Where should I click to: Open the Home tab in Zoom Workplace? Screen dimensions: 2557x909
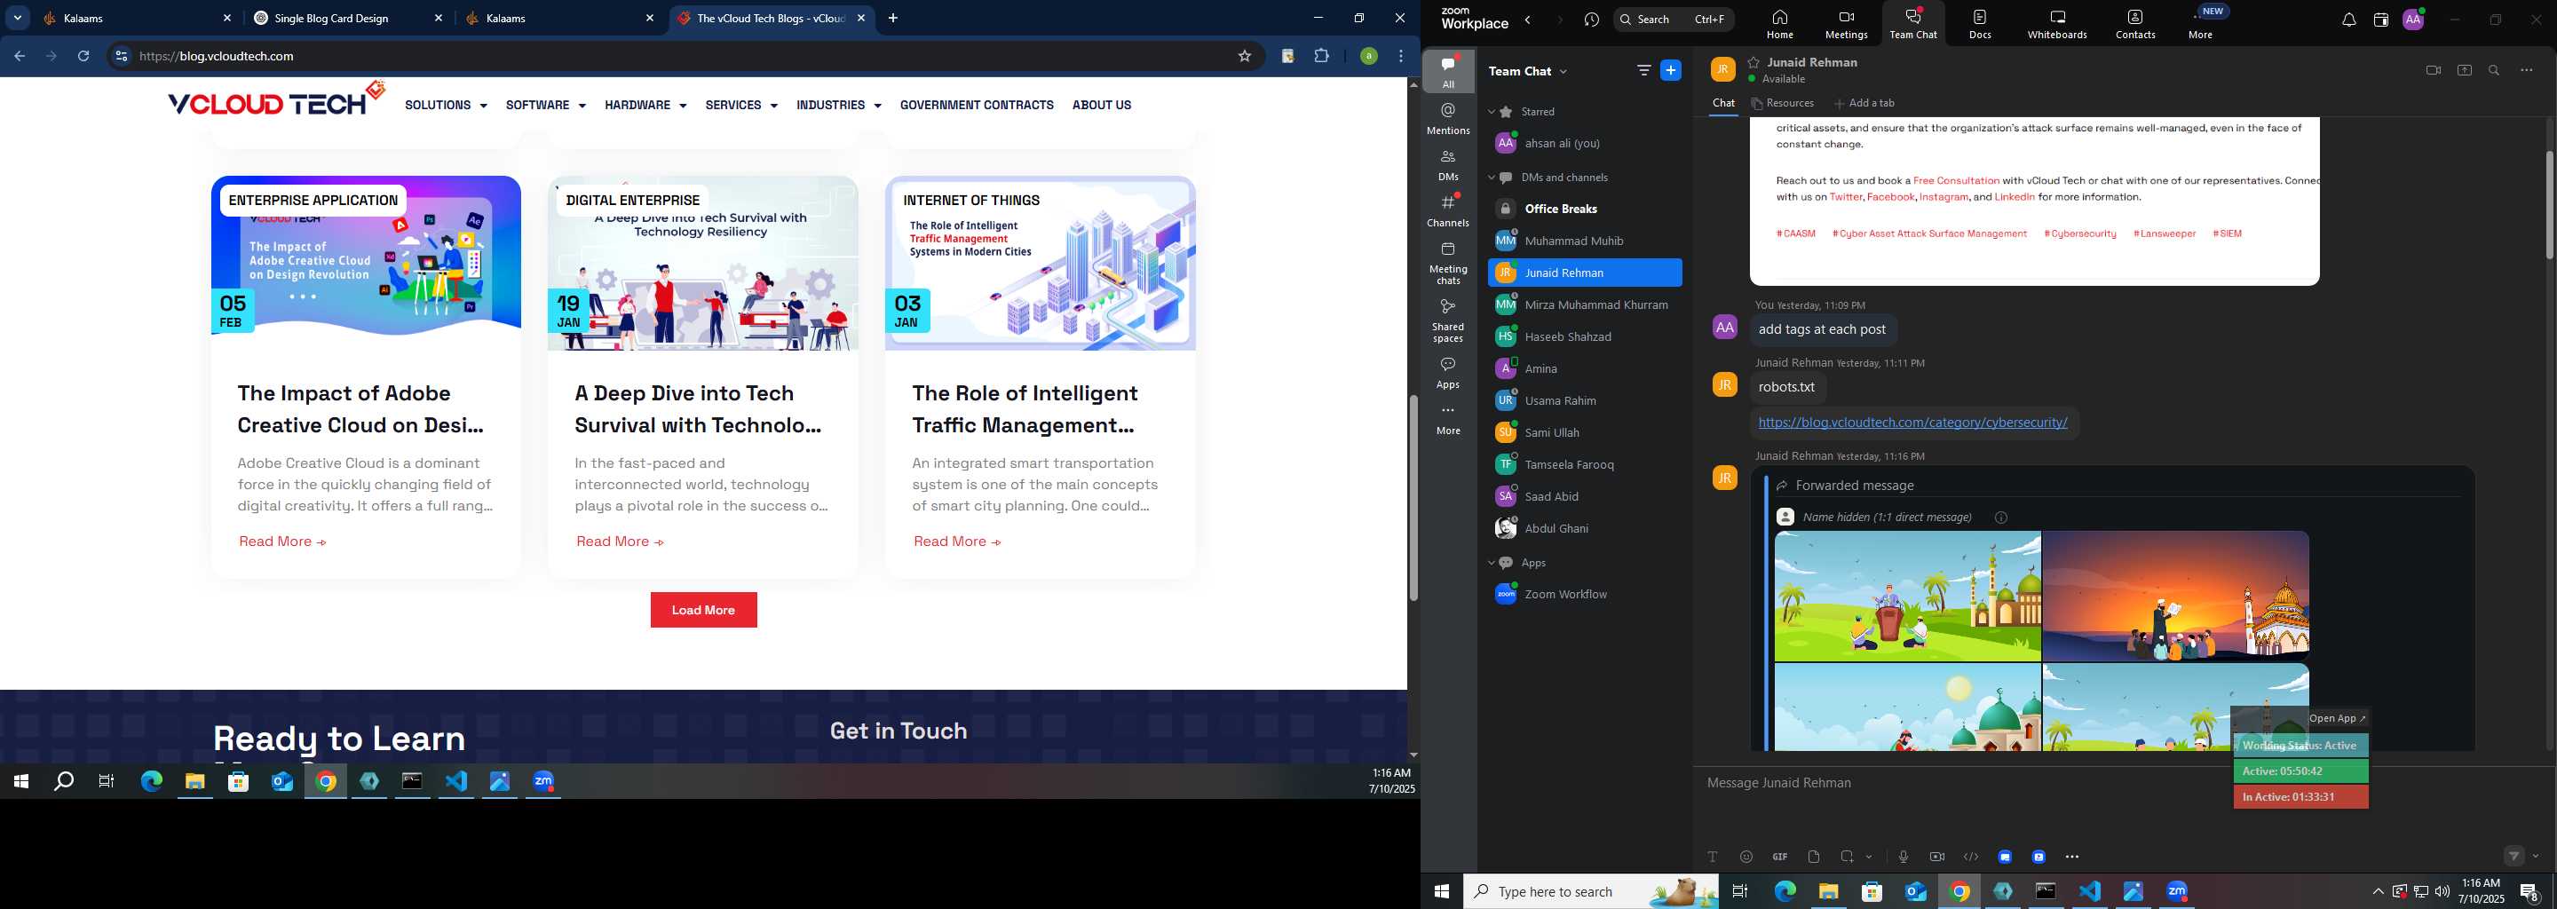[1778, 24]
